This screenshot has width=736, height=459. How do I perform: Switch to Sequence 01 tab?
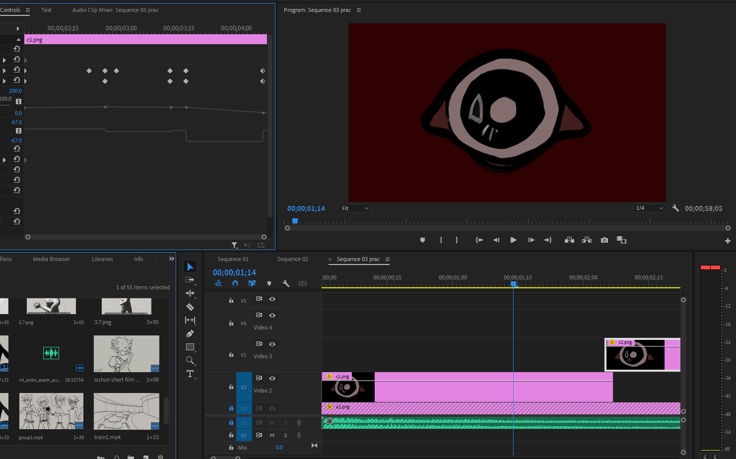coord(233,259)
